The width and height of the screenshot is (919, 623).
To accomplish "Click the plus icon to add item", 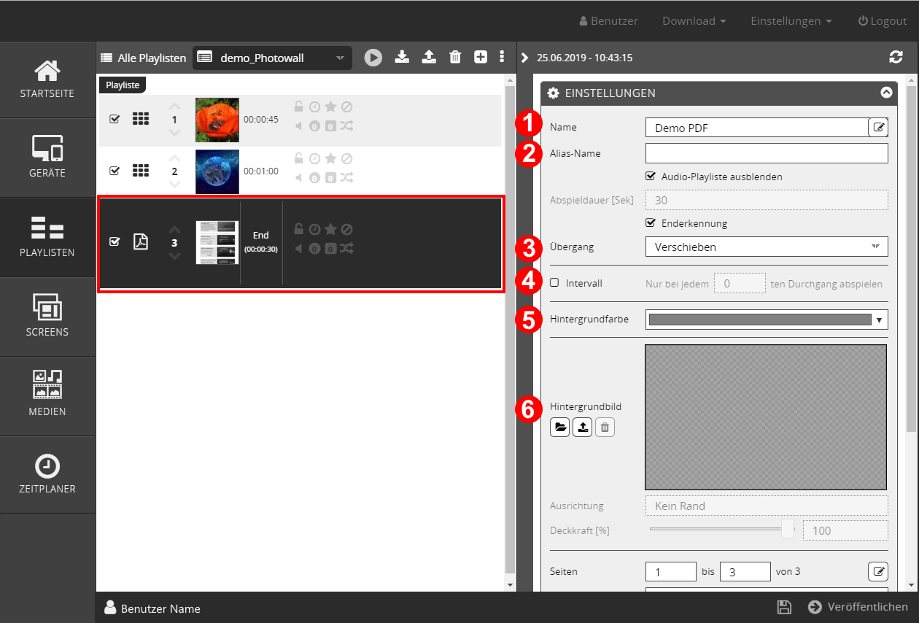I will point(481,57).
